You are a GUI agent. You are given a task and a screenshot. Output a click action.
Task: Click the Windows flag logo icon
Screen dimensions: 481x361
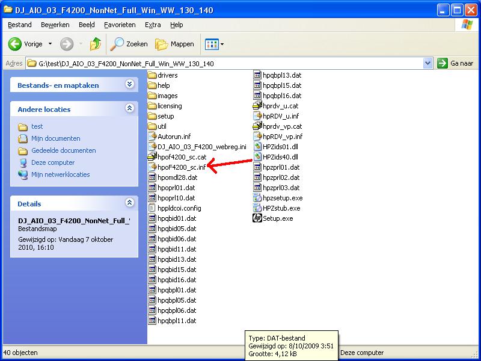point(467,25)
